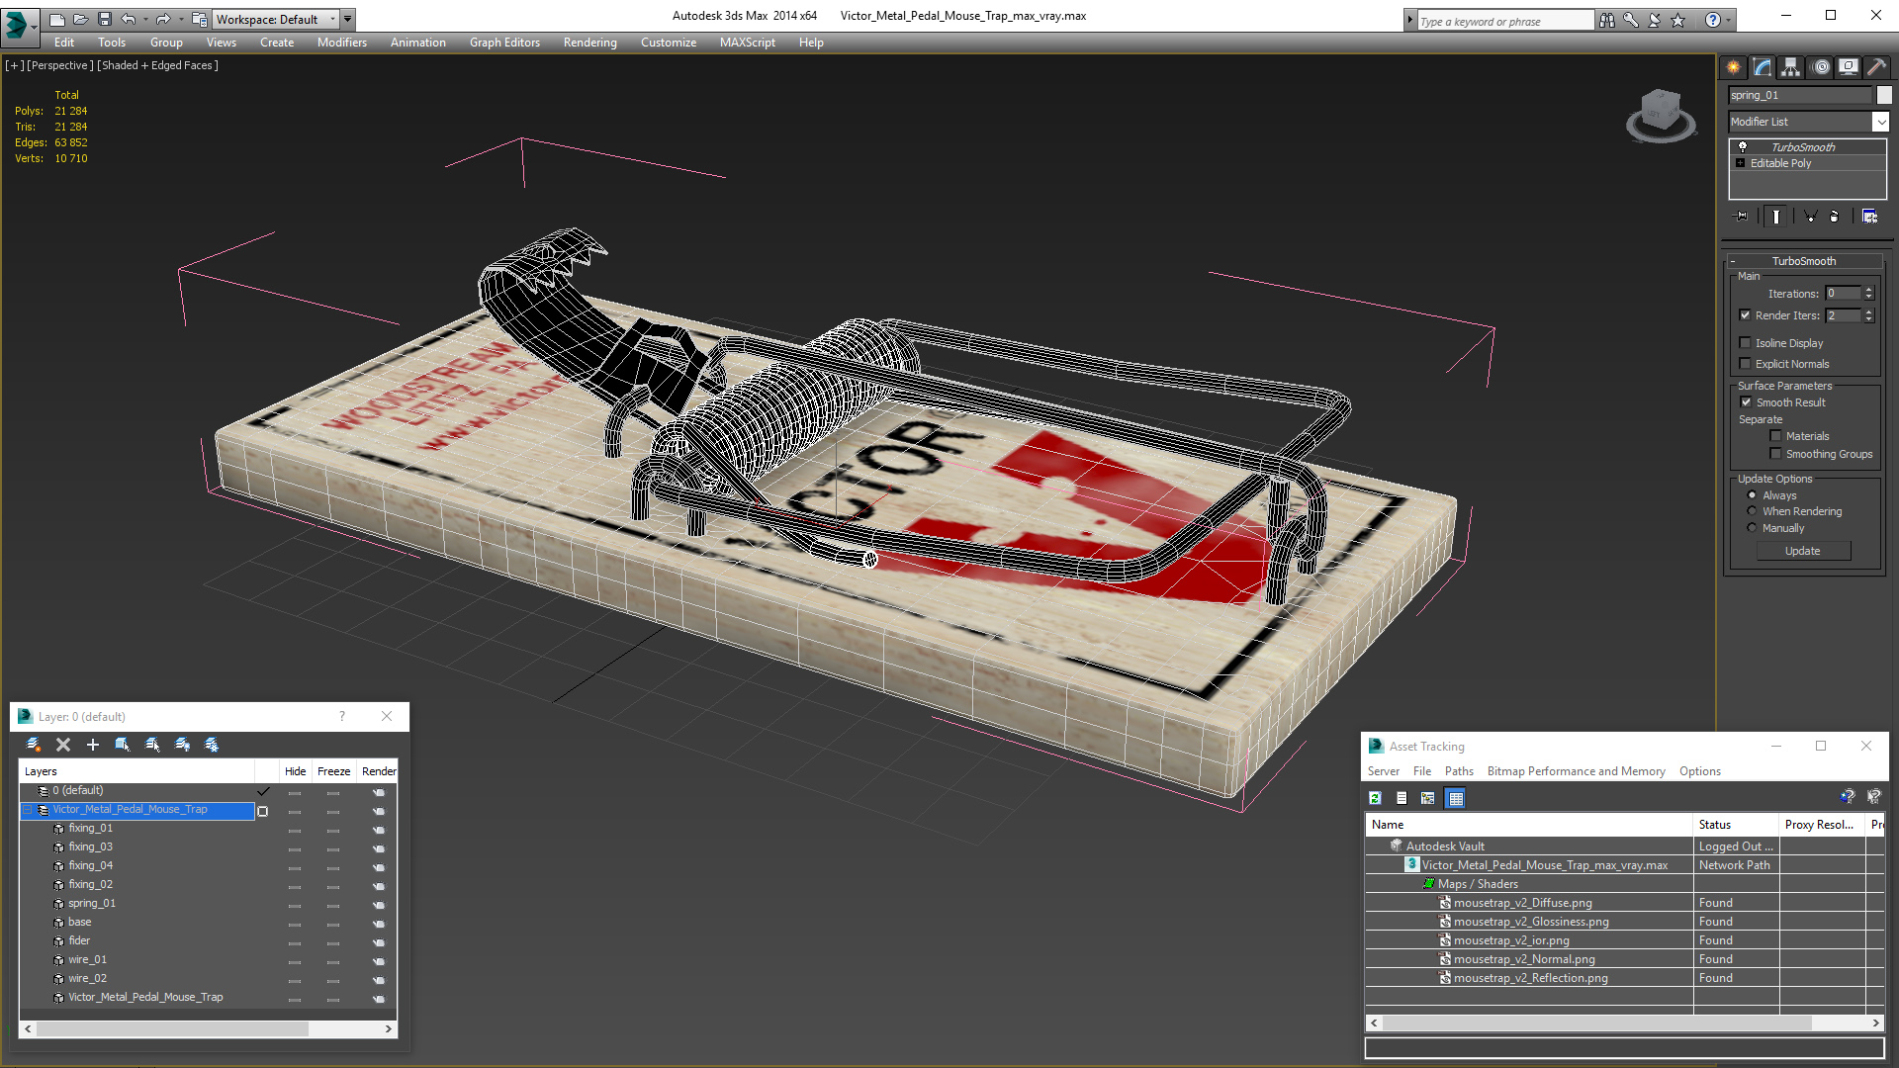Open the Undo history dropdown arrow
Screen dimensions: 1899x1068
(145, 19)
